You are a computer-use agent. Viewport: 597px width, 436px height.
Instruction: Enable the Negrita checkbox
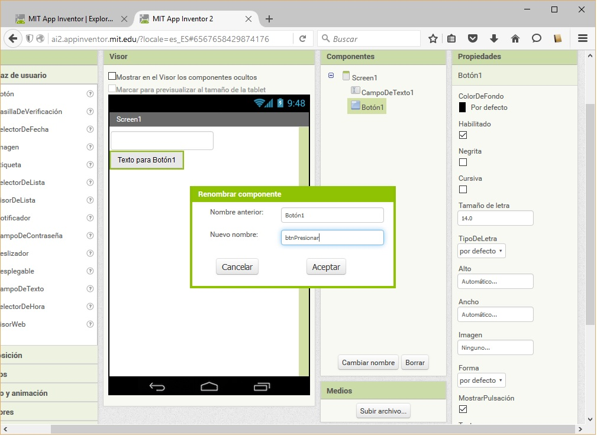tap(463, 162)
